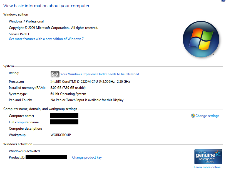This screenshot has height=173, width=226.
Task: Click the 'Windows edition' section header
Action: tap(16, 14)
